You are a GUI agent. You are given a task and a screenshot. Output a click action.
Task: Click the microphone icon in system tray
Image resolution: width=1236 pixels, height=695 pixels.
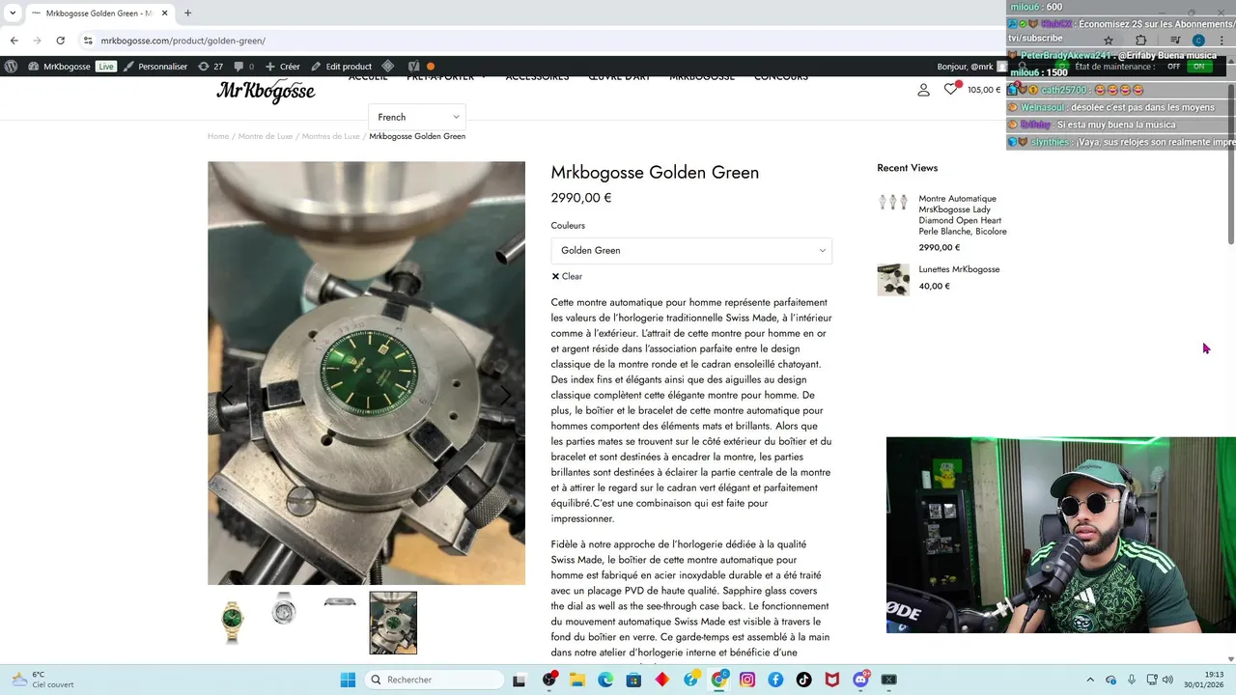[1131, 680]
